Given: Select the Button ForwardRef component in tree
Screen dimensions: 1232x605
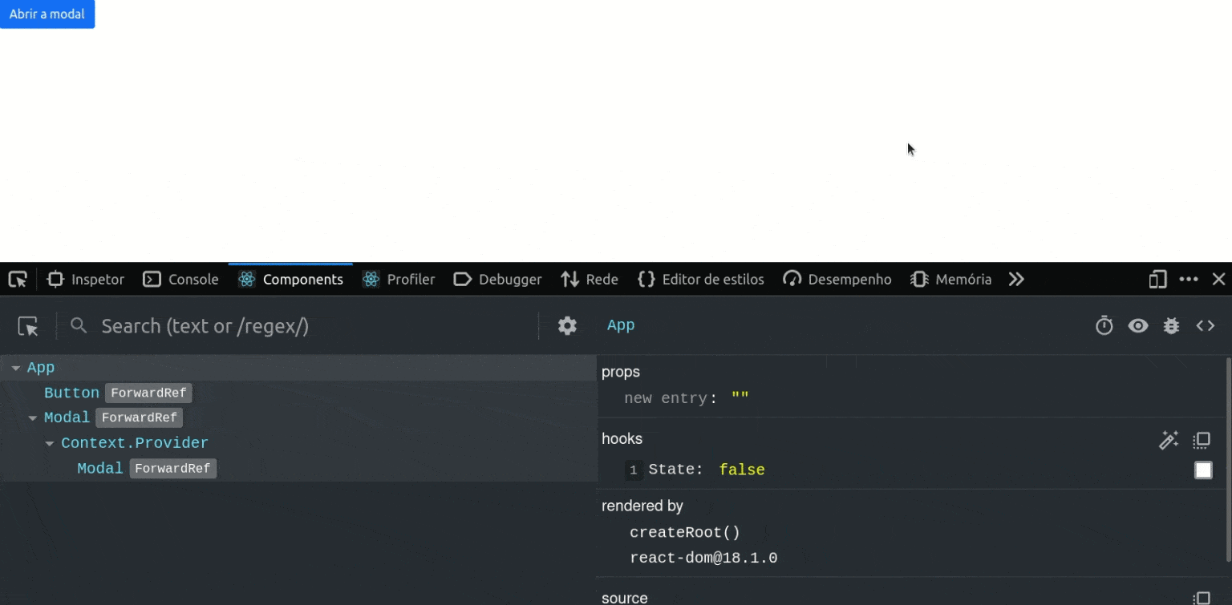Looking at the screenshot, I should (x=72, y=393).
